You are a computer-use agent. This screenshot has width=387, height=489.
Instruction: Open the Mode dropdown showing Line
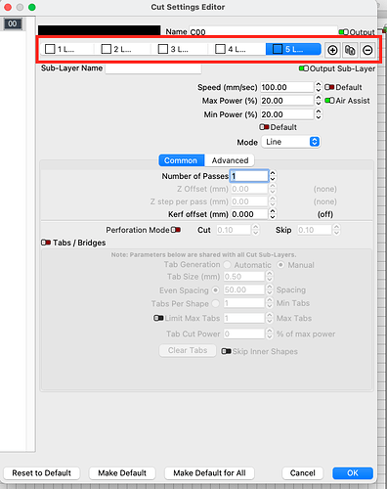[291, 142]
